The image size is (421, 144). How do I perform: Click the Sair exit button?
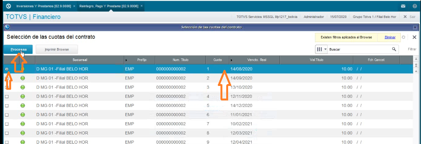(x=410, y=16)
